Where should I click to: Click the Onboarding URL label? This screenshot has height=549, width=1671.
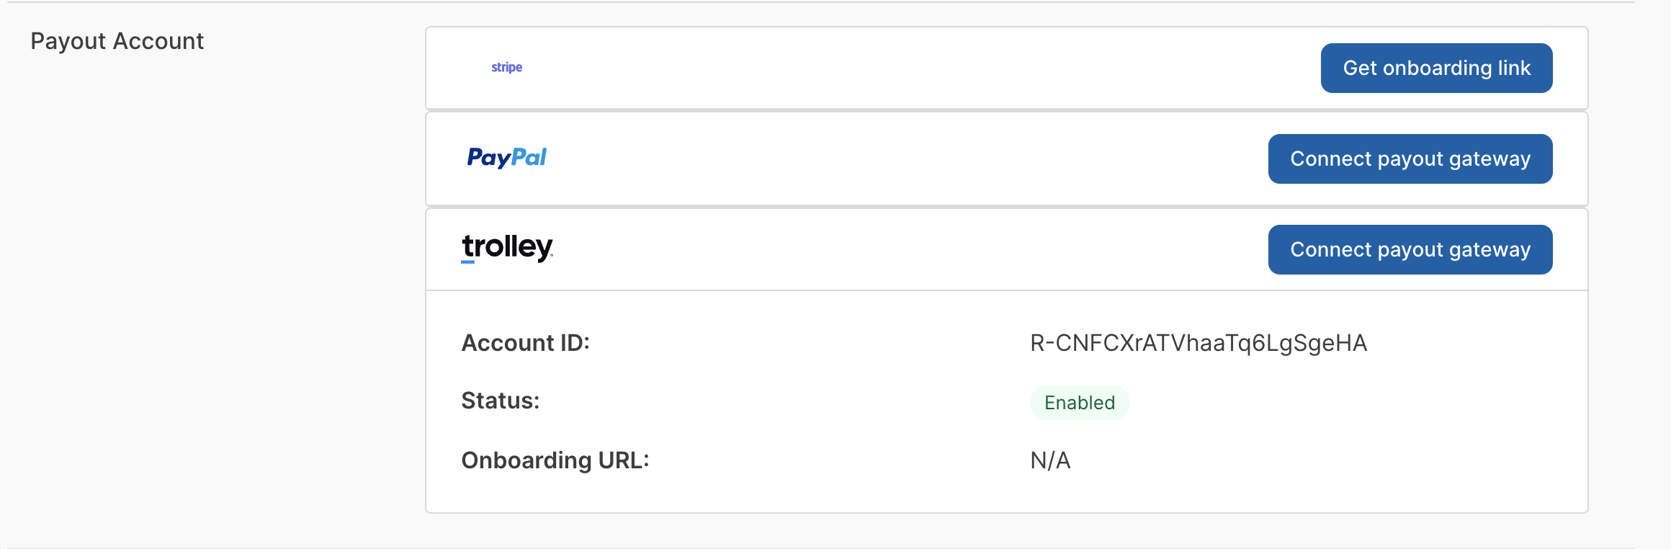pos(555,460)
